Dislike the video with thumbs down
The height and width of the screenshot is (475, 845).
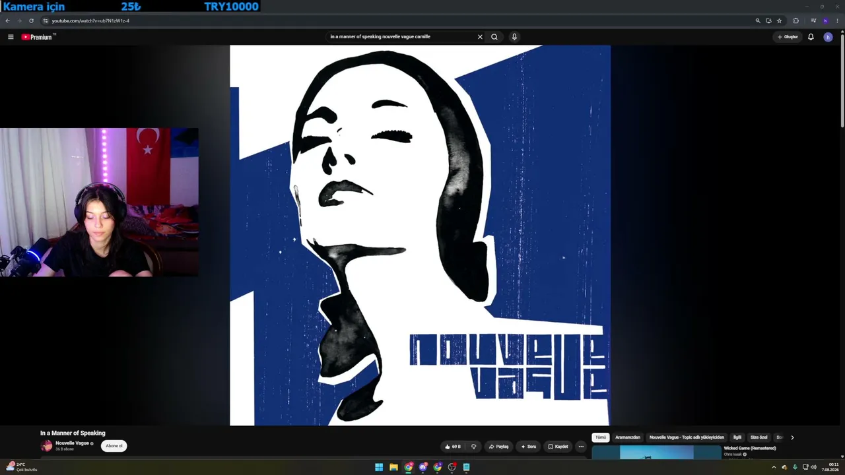473,447
